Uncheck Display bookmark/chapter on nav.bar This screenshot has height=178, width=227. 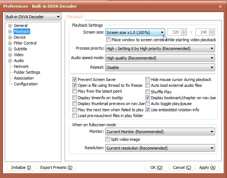(147, 98)
